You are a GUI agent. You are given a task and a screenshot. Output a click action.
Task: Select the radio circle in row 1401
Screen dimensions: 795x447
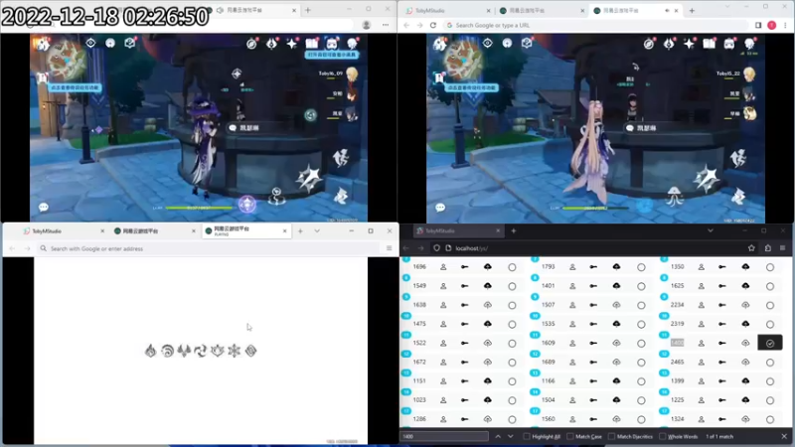click(x=641, y=286)
